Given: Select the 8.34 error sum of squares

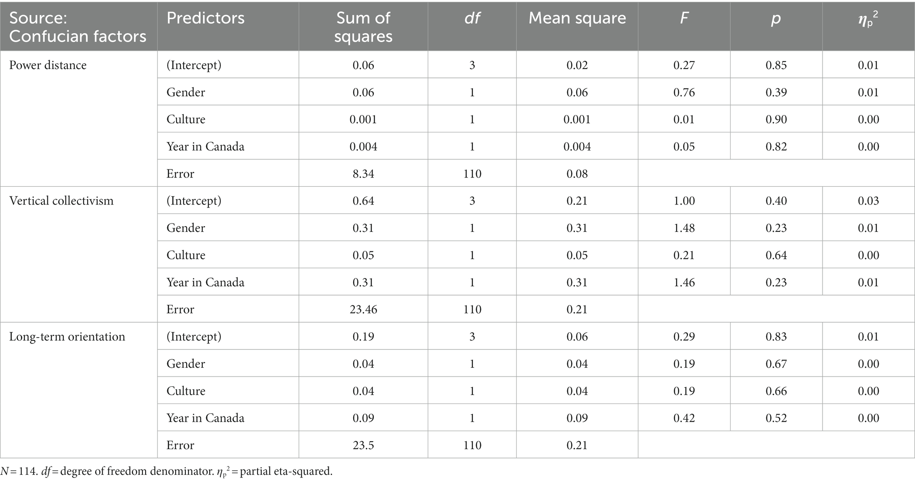Looking at the screenshot, I should click(x=363, y=173).
